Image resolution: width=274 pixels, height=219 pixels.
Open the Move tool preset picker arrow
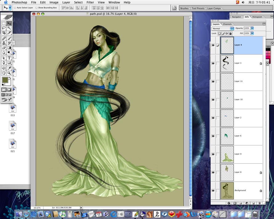click(10, 8)
